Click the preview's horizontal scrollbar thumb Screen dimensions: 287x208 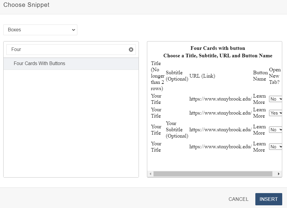tap(213, 174)
